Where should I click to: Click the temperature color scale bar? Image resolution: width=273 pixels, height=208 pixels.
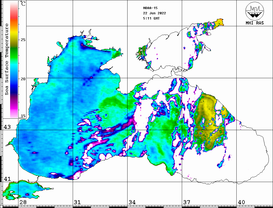14,60
